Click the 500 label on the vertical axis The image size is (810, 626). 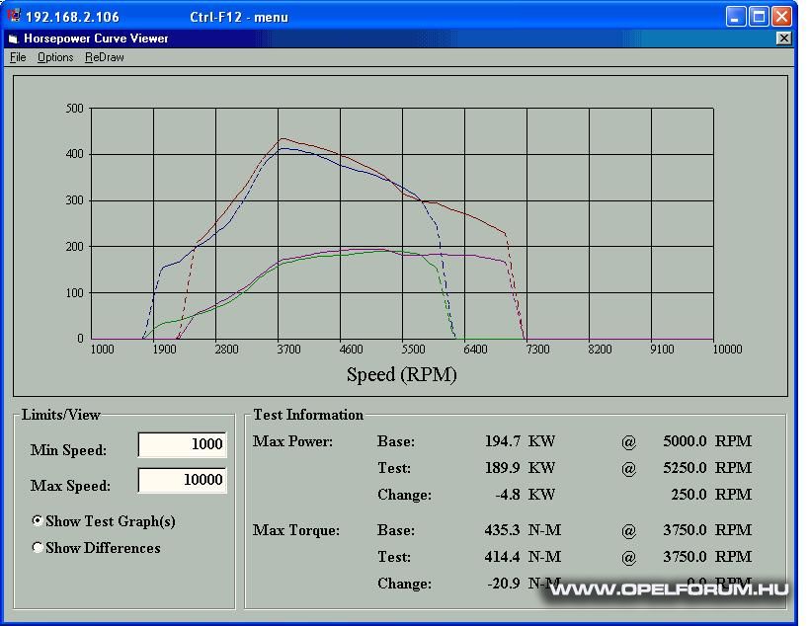click(75, 109)
